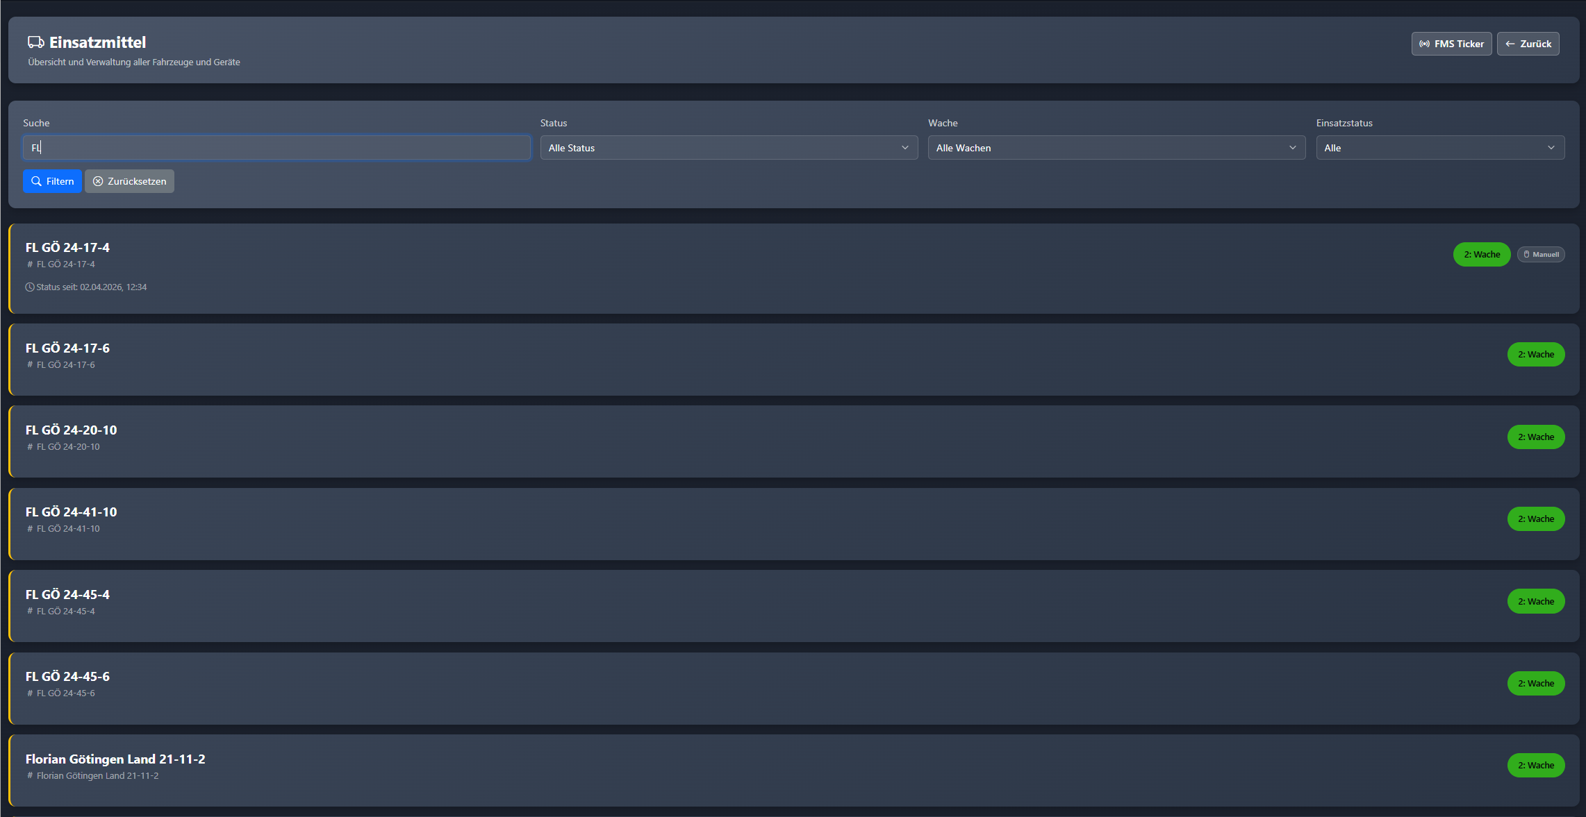Click the green 2: Wache badge on FL GÖ 24-20-10

[x=1535, y=437]
